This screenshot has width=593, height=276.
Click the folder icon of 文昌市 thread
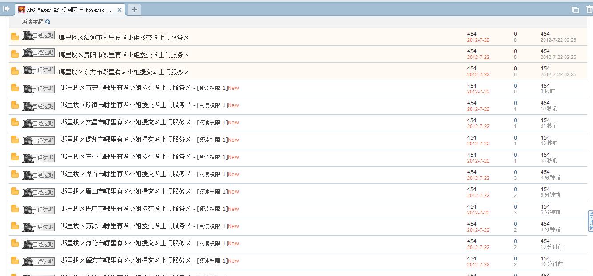15,122
